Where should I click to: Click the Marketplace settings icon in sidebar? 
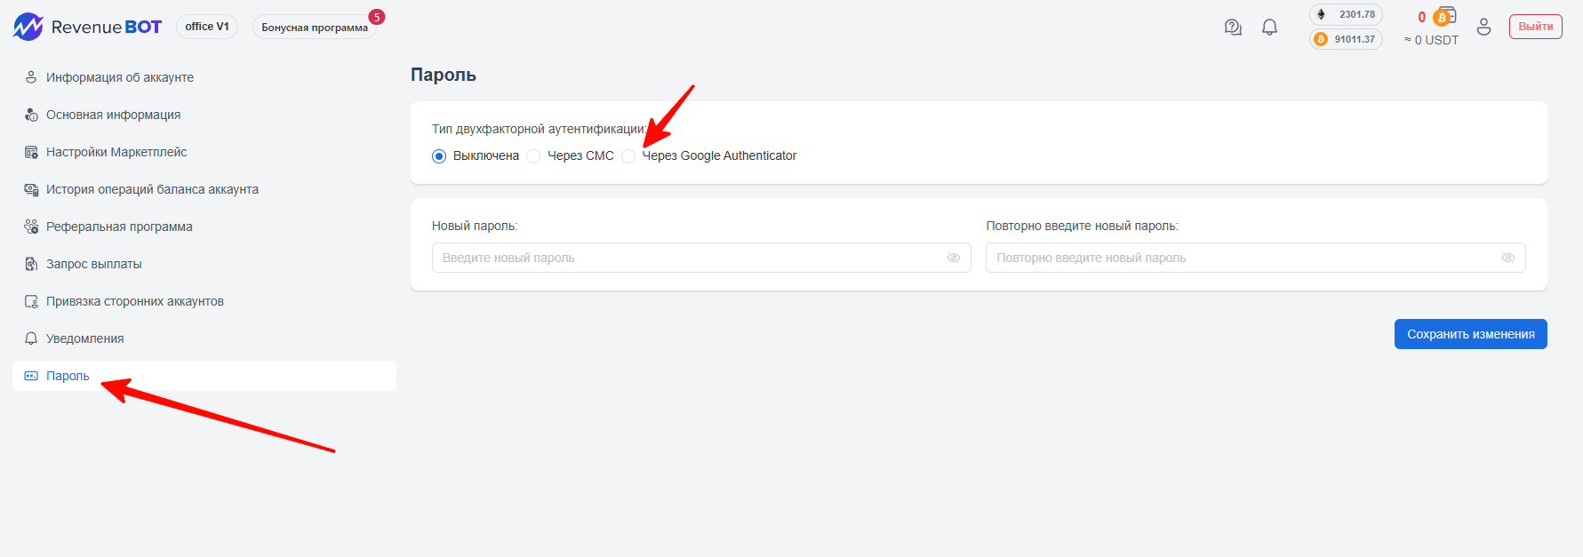click(x=31, y=152)
